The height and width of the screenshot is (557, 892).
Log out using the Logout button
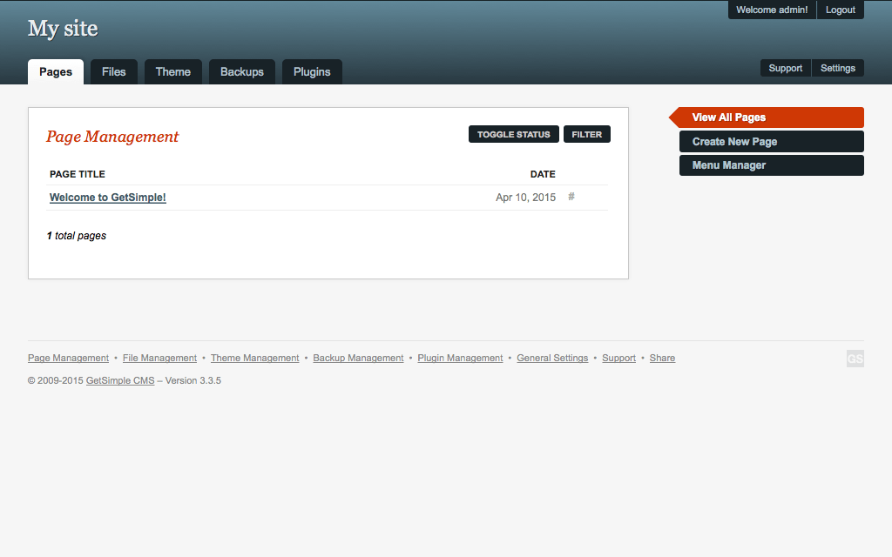pyautogui.click(x=840, y=10)
